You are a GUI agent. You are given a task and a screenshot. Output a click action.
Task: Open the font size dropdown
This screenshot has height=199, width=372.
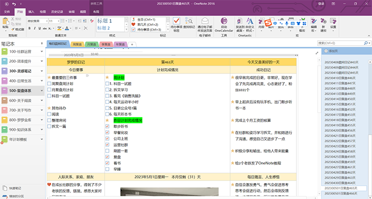58,21
